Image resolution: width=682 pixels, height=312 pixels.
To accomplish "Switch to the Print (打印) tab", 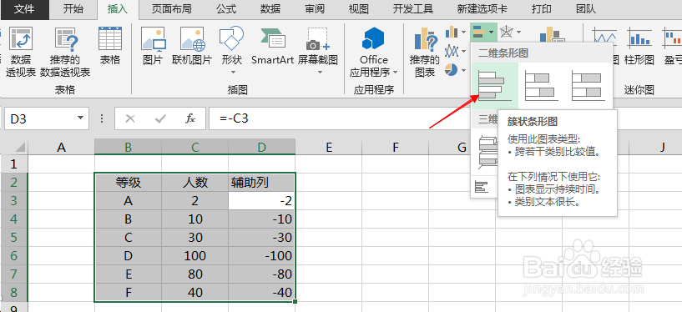I will click(542, 8).
